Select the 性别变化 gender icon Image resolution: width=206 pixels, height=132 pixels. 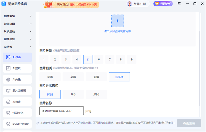8,113
